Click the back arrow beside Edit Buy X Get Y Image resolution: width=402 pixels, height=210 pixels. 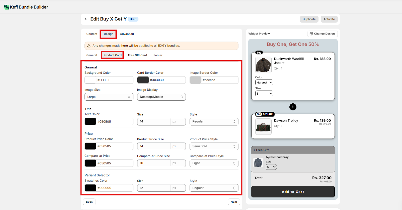[x=86, y=19]
